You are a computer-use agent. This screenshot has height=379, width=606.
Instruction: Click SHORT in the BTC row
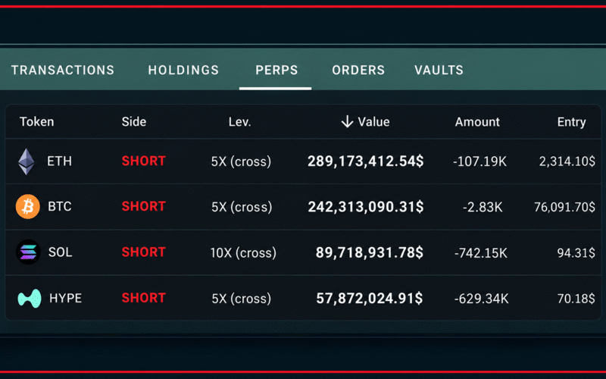pos(144,206)
